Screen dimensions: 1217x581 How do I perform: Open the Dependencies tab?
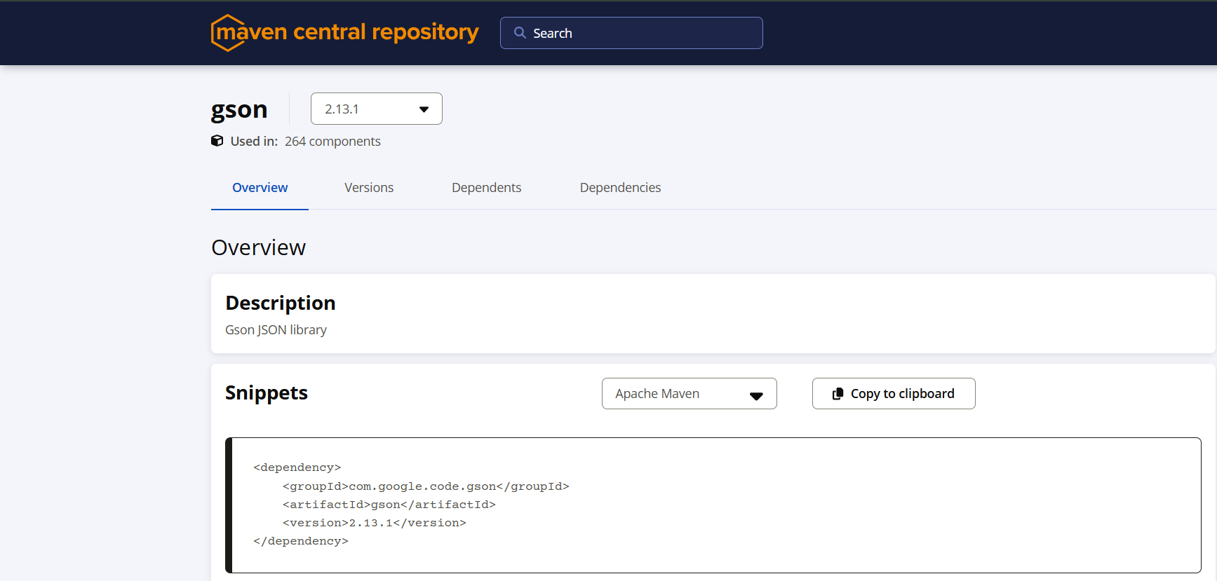pyautogui.click(x=621, y=188)
